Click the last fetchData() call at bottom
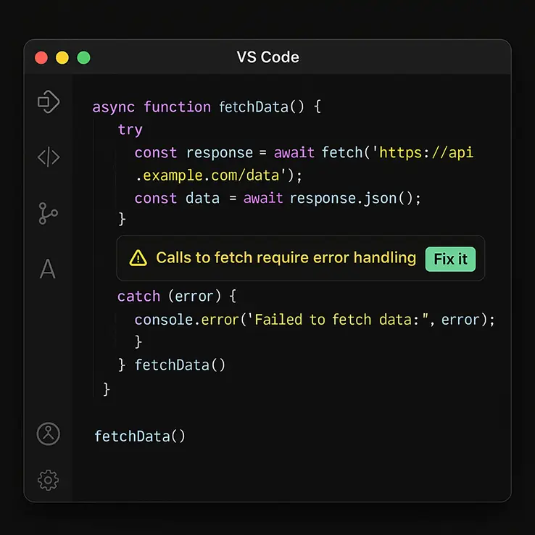Screen dimensions: 535x535 coord(140,436)
